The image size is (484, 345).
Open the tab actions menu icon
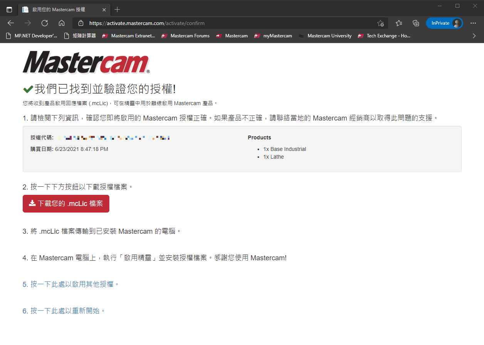point(9,10)
